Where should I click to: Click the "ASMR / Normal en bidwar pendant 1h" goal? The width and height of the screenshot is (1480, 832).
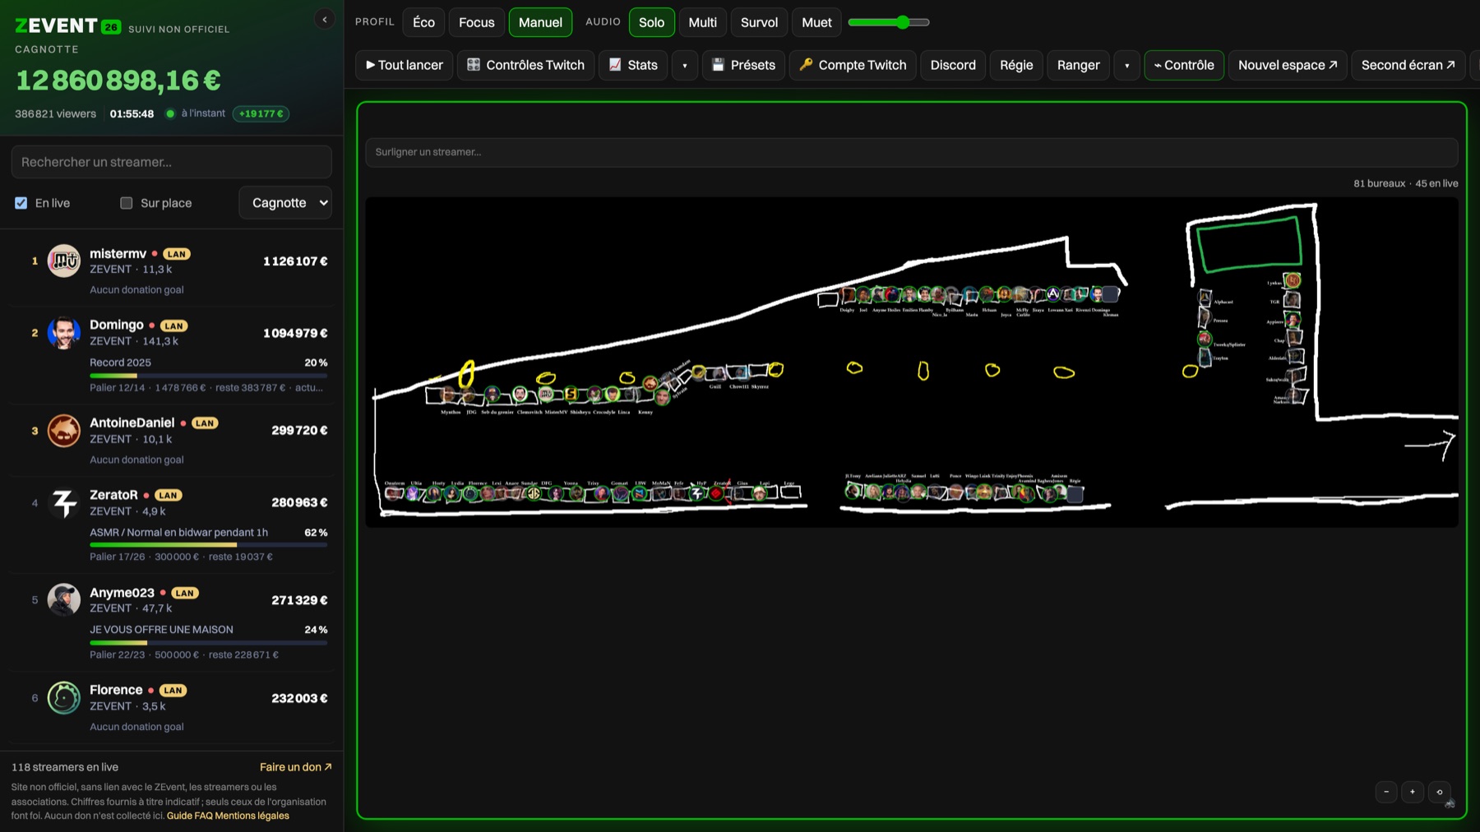178,532
